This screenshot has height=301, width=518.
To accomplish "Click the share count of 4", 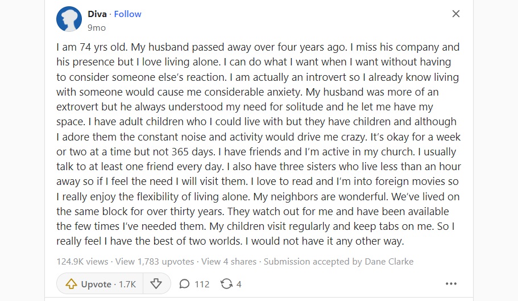I will click(239, 284).
